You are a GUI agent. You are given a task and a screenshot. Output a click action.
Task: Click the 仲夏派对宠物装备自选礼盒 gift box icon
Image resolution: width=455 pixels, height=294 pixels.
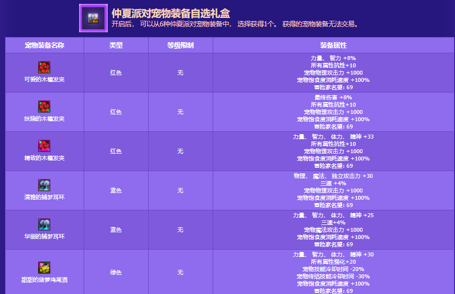(x=93, y=18)
